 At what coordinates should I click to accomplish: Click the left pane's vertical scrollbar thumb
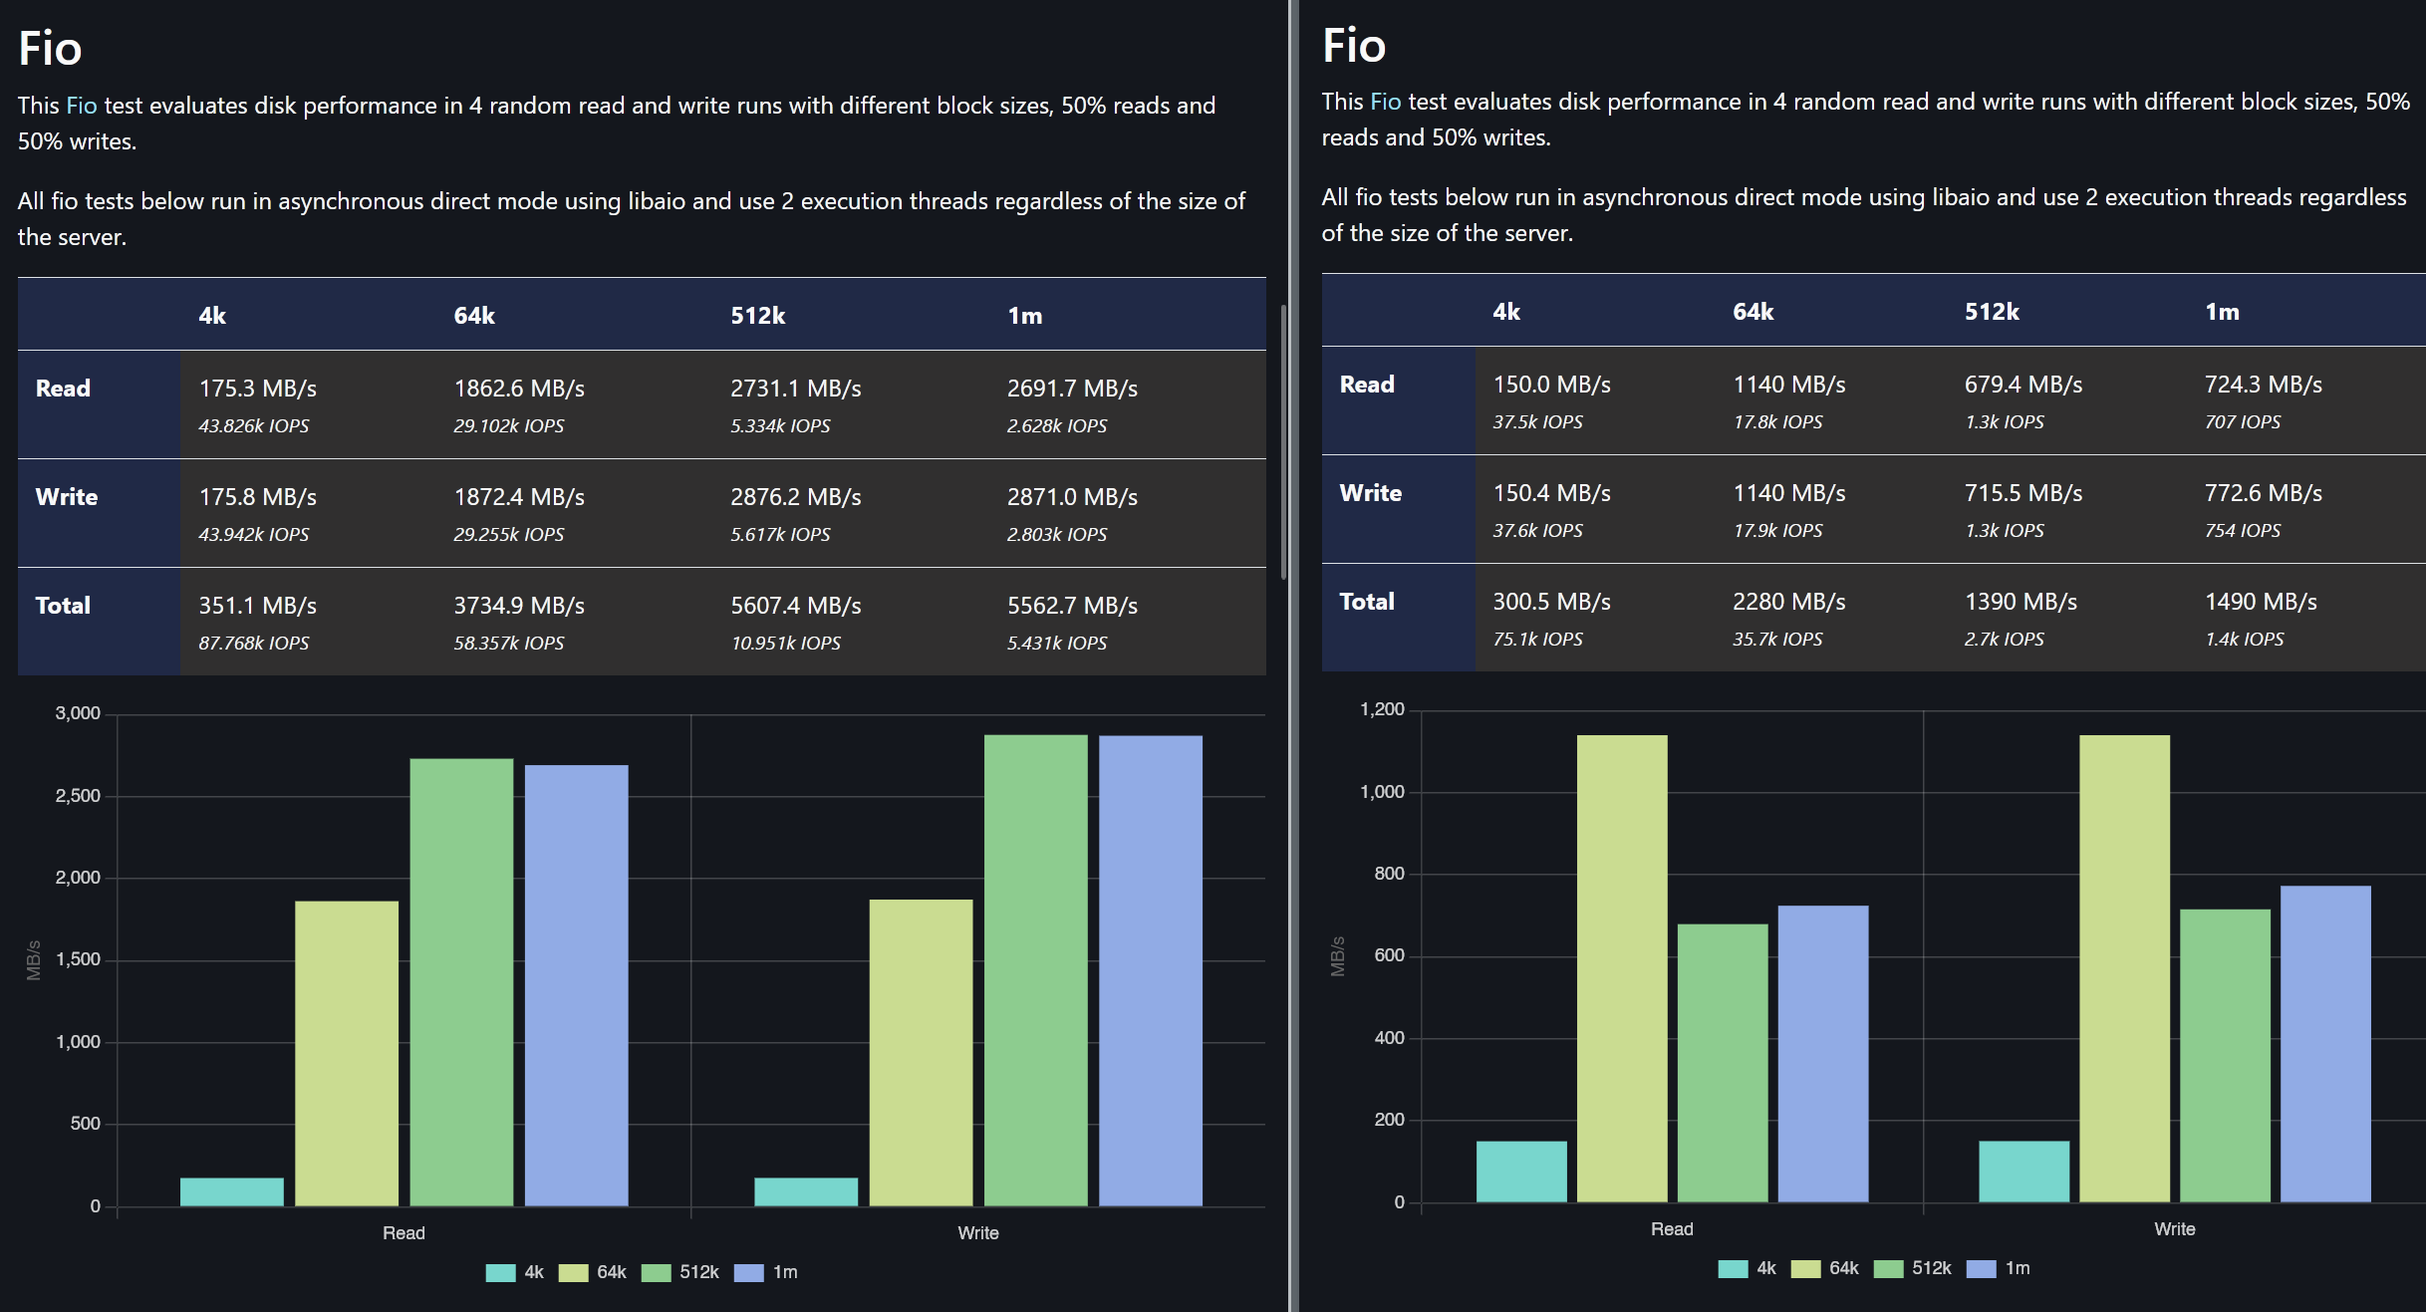[1283, 440]
